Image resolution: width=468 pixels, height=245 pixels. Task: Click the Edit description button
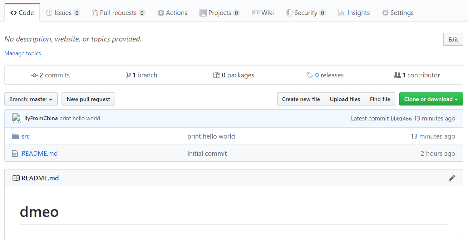tap(453, 39)
